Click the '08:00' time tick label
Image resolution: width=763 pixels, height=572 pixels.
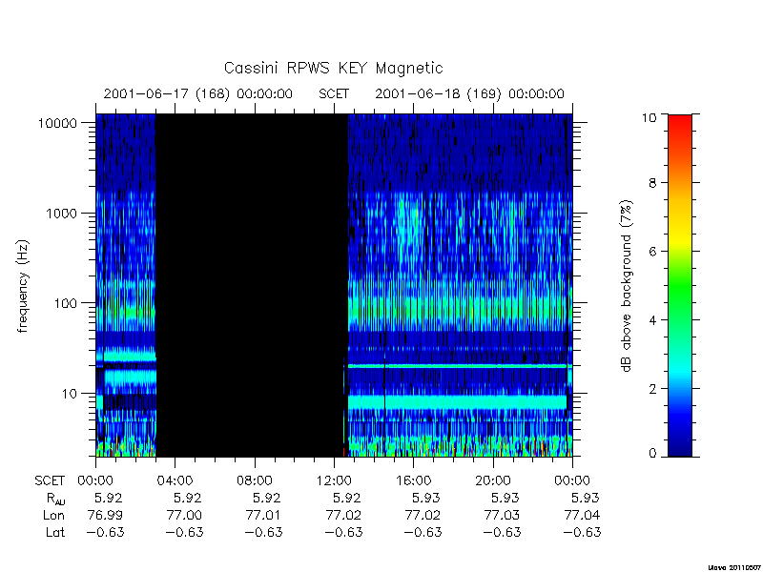tap(255, 481)
